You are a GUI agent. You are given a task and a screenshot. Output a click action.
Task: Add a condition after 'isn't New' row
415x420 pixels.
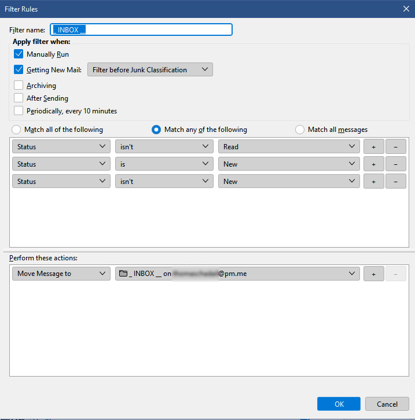[x=374, y=181]
